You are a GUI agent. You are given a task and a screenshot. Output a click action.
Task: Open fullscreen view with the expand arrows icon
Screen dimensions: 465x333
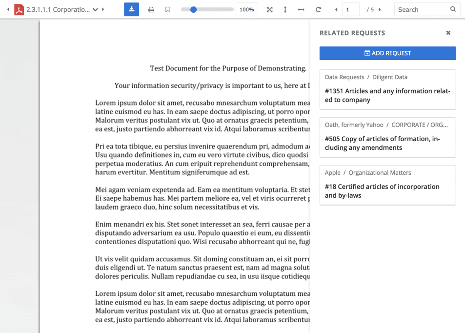pos(269,10)
